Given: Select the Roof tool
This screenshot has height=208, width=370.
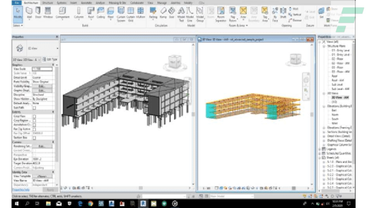Looking at the screenshot, I should 91,13.
